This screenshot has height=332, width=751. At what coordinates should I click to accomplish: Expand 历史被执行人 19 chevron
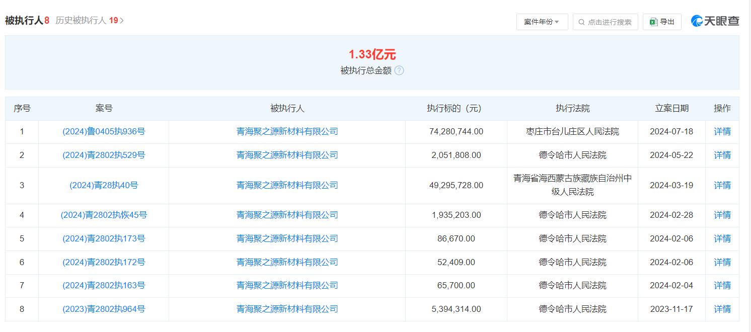pos(122,21)
